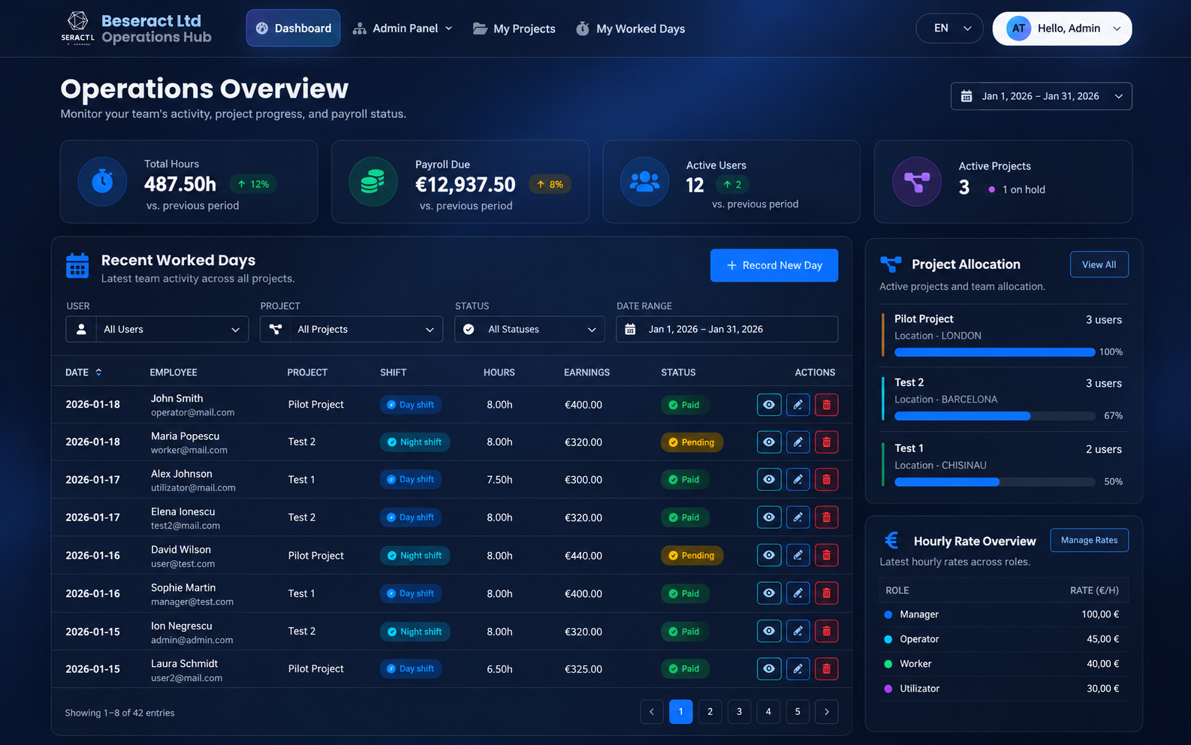Delete Laura Schmidt's worked day entry
The width and height of the screenshot is (1191, 745).
click(827, 668)
